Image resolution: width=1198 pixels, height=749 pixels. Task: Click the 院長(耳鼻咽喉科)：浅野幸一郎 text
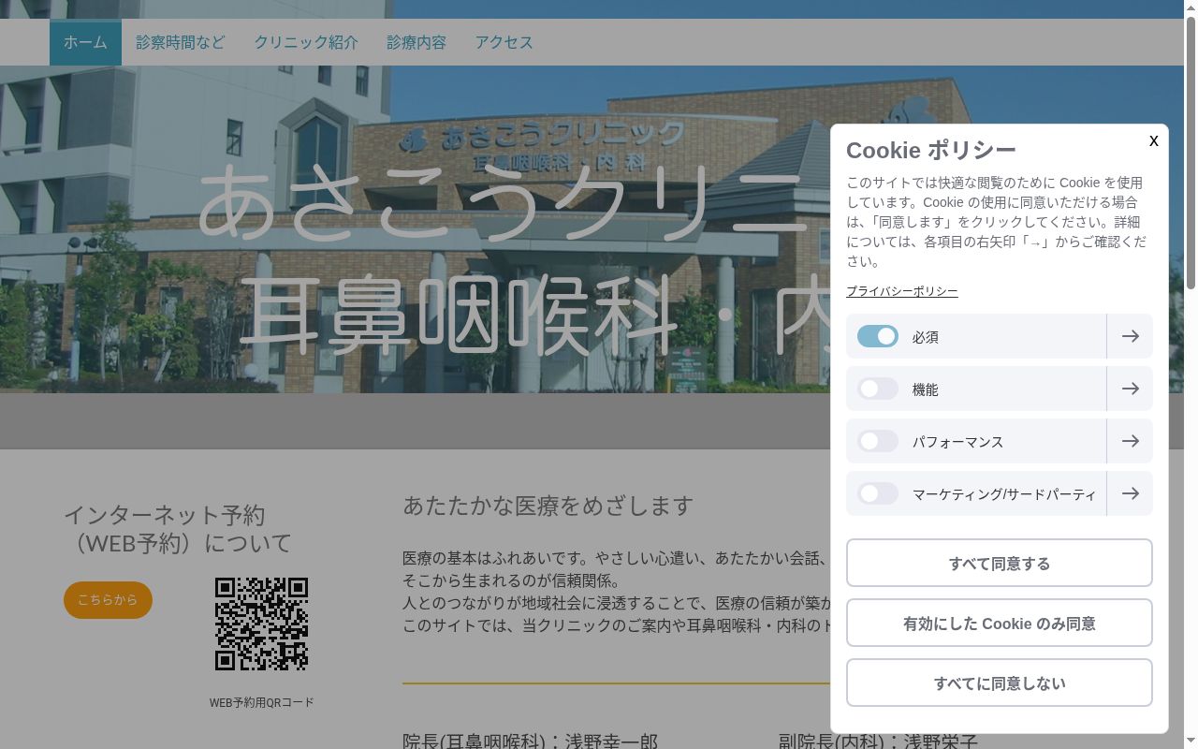tap(531, 742)
